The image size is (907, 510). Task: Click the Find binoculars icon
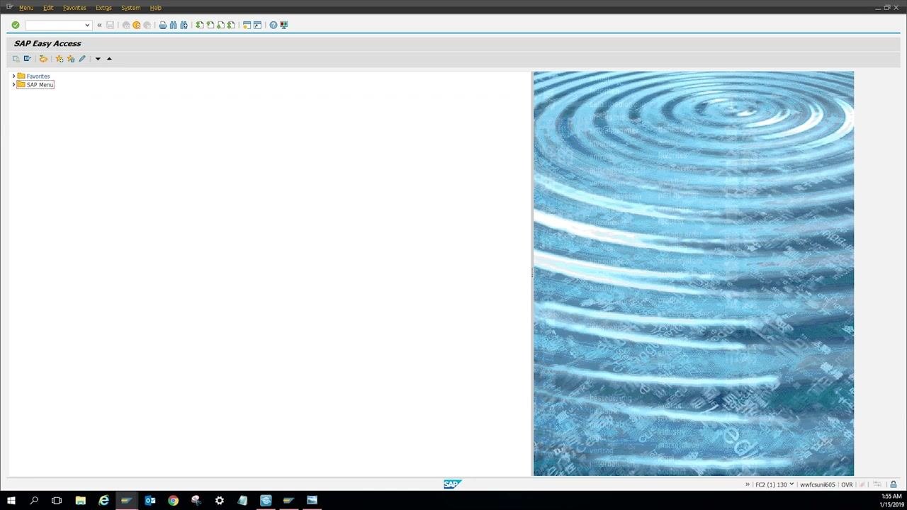coord(173,25)
